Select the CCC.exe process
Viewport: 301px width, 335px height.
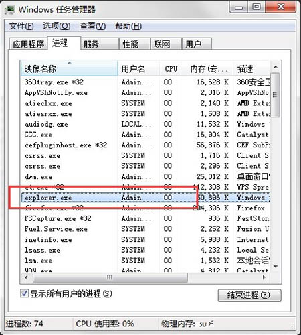pyautogui.click(x=145, y=135)
